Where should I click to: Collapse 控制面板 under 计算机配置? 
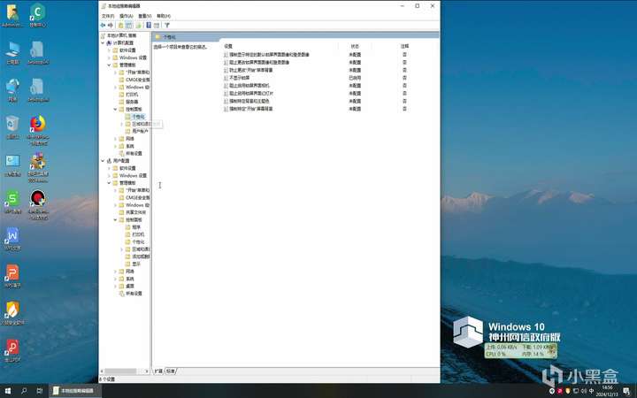[115, 110]
